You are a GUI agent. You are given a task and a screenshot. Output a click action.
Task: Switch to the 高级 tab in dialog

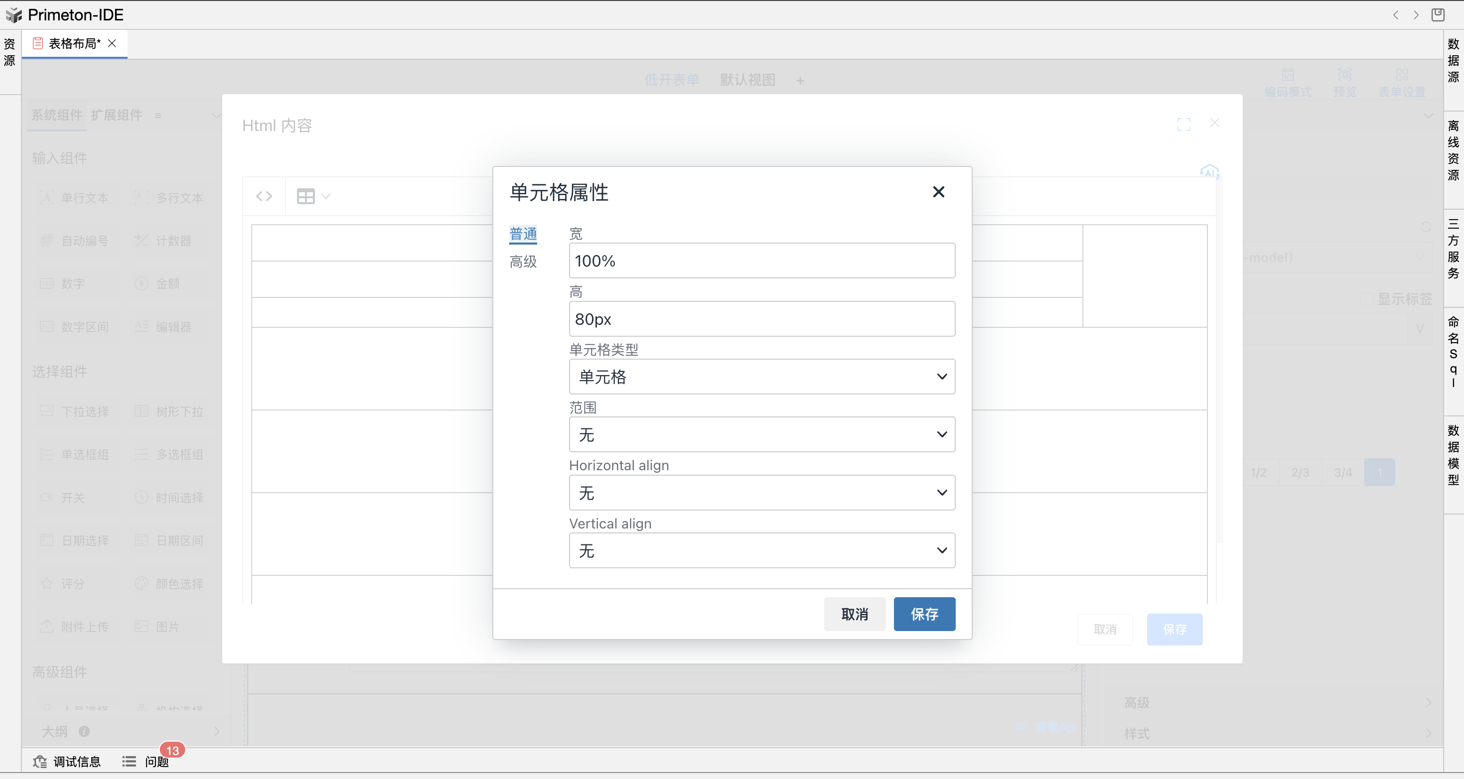click(523, 261)
